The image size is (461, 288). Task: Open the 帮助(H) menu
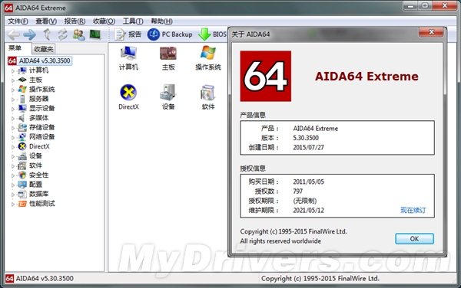(x=161, y=21)
